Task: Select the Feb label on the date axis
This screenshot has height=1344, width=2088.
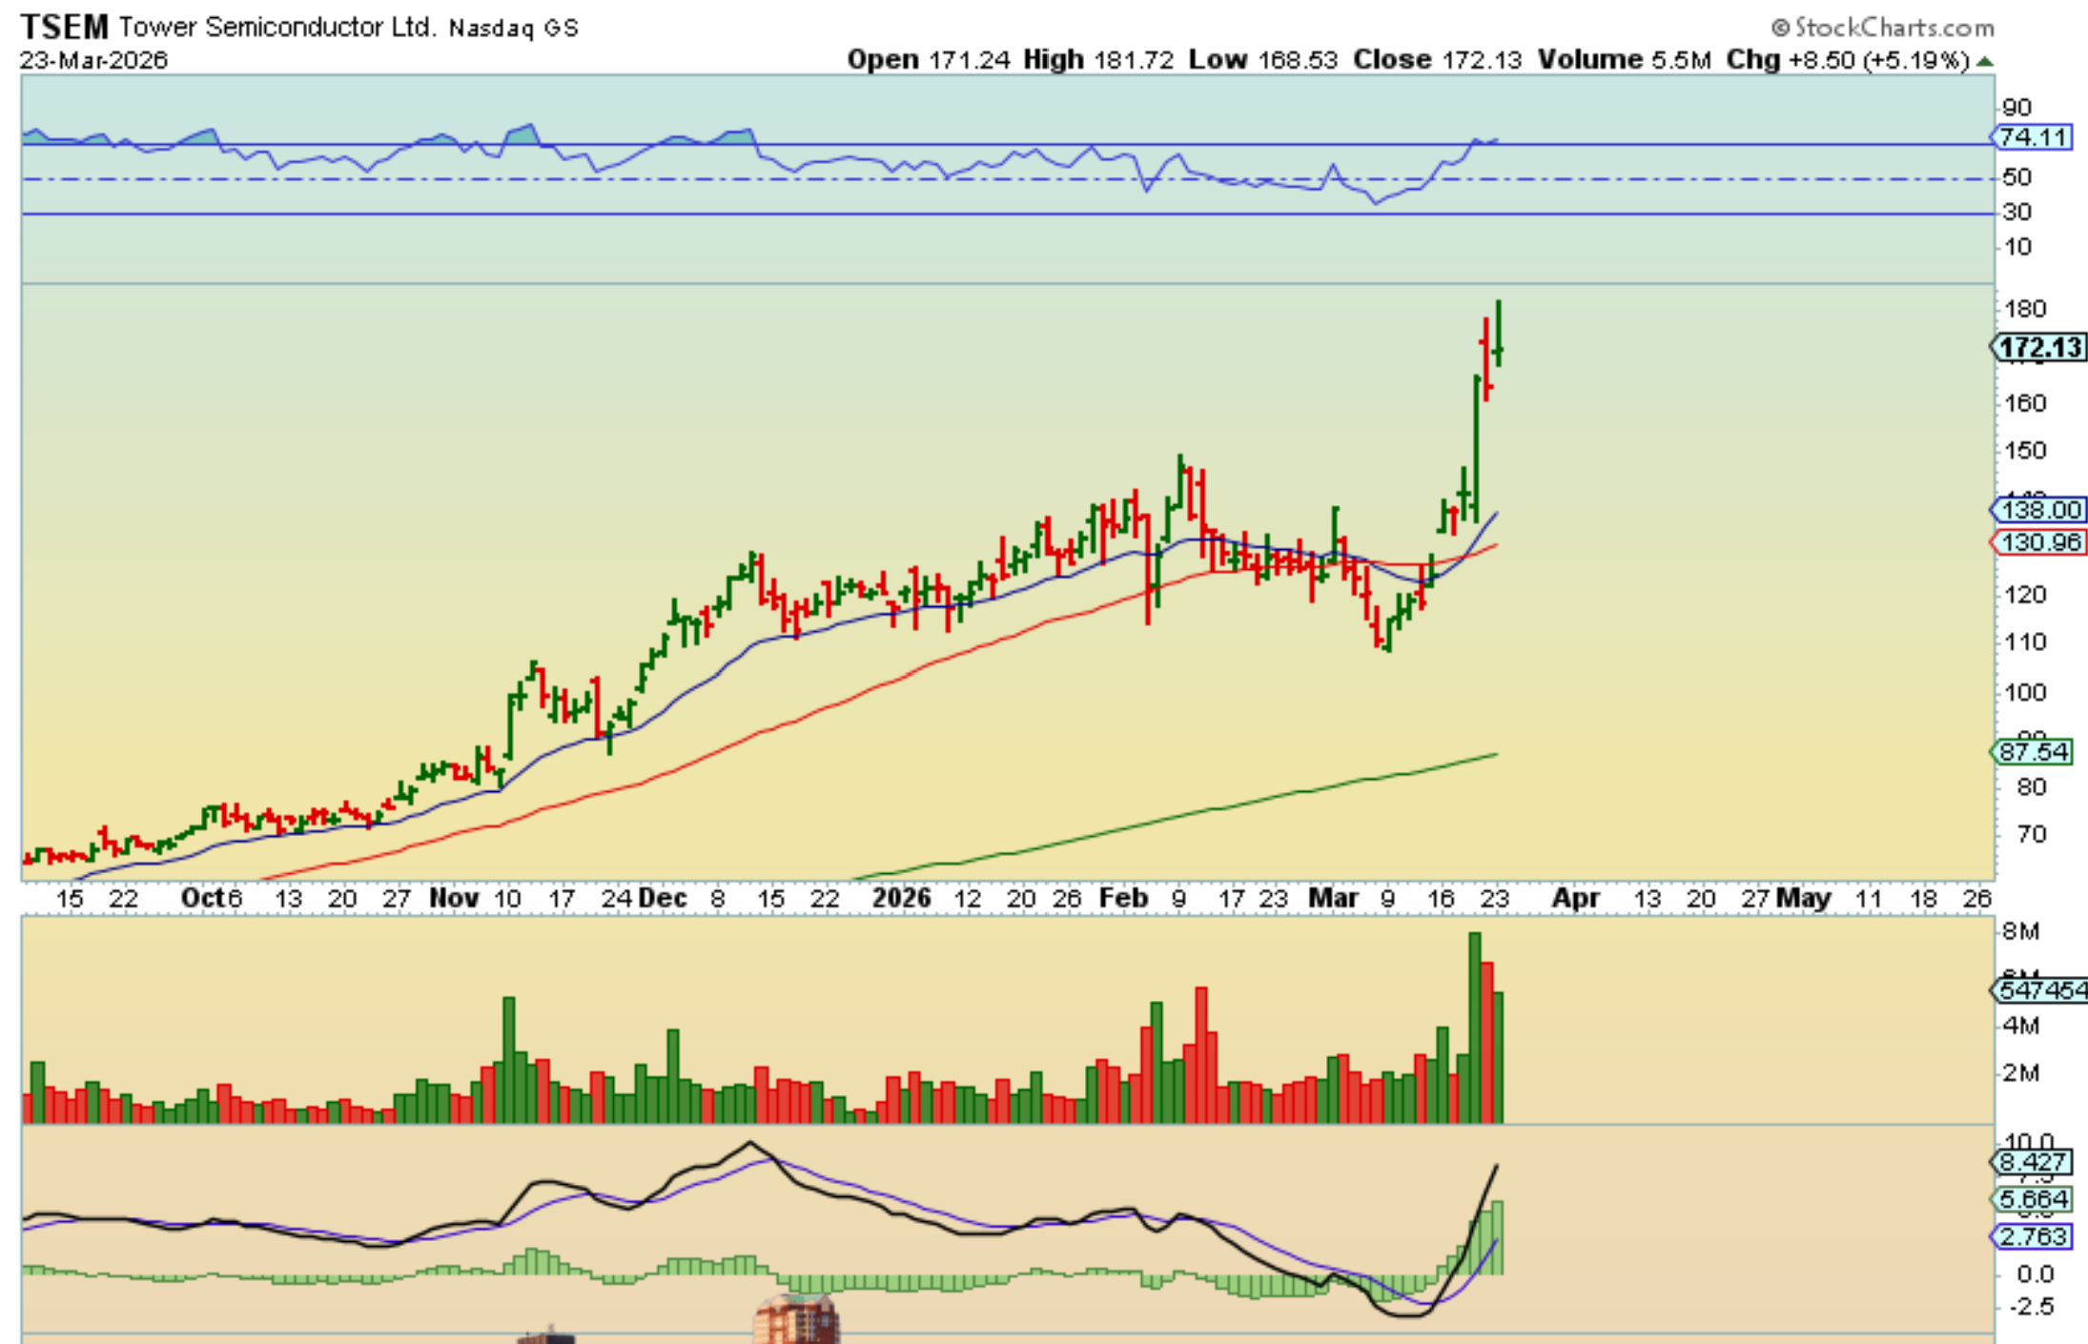Action: pyautogui.click(x=1122, y=898)
